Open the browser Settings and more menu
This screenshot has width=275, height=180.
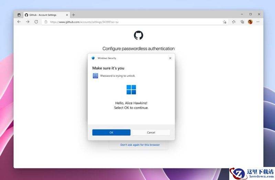pos(258,22)
